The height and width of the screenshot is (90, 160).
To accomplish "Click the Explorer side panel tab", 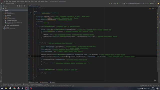I will 1,8.
